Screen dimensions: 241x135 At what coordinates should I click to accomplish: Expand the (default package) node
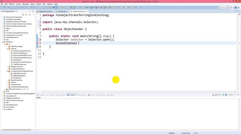pyautogui.click(x=7, y=46)
